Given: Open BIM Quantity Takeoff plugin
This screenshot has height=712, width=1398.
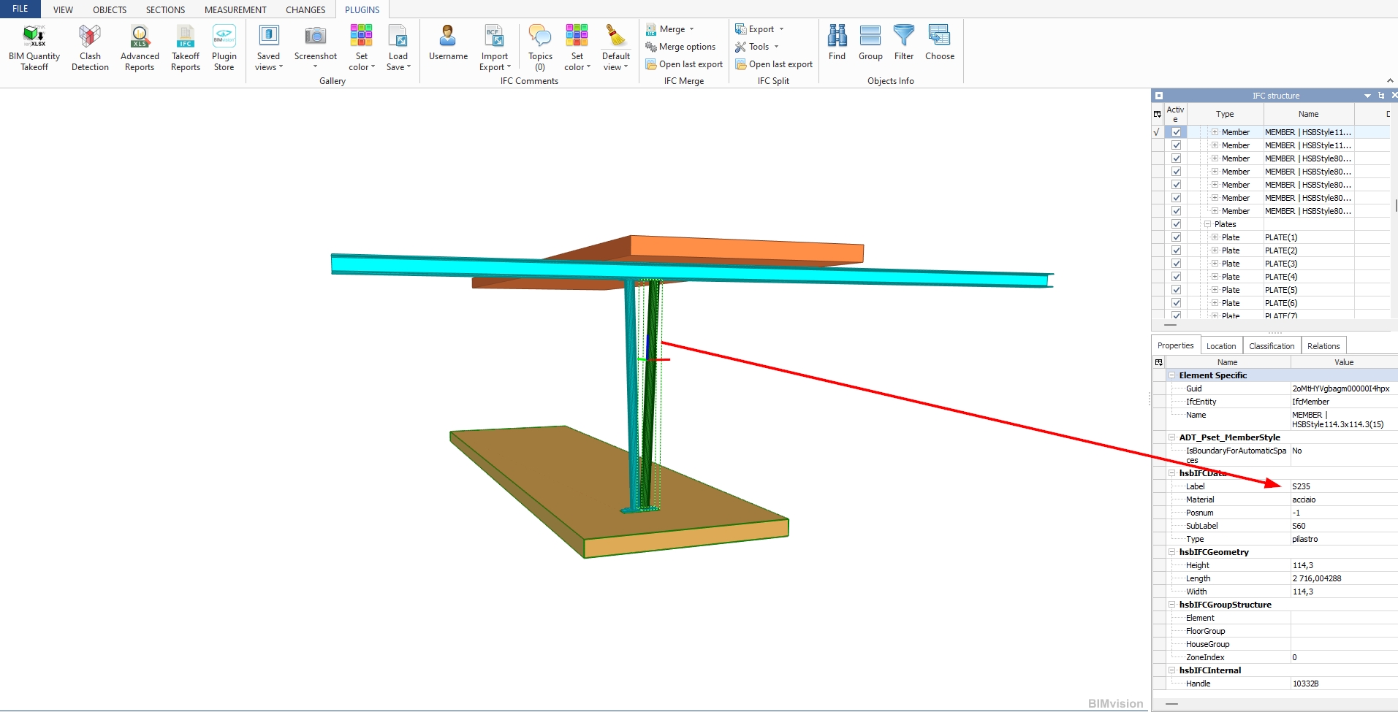Looking at the screenshot, I should click(x=34, y=47).
